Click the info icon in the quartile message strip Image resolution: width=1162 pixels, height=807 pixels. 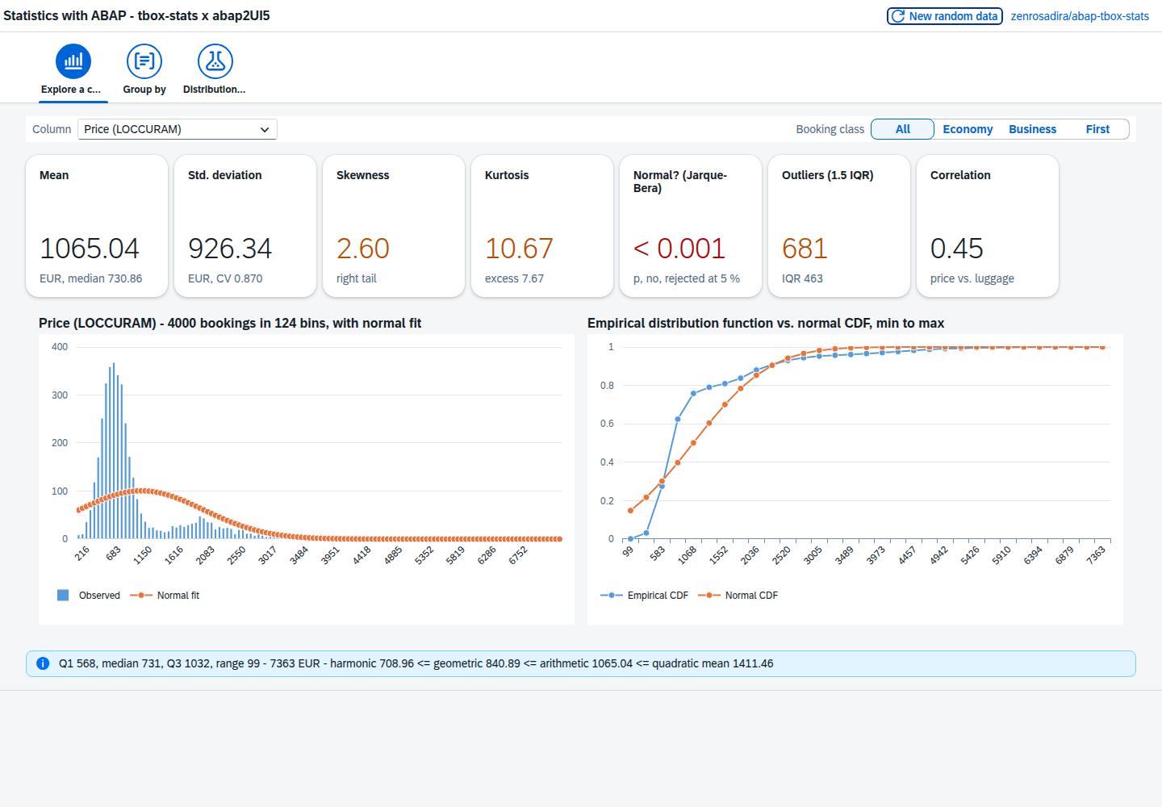click(x=43, y=663)
